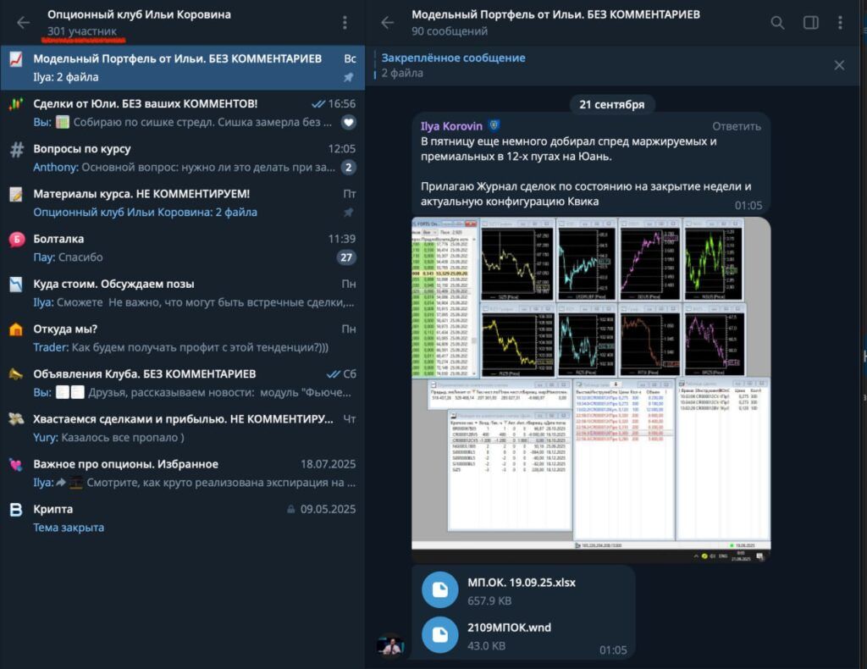Go back from the Модельный Портфель chat
Screen dimensions: 867x669
(388, 23)
